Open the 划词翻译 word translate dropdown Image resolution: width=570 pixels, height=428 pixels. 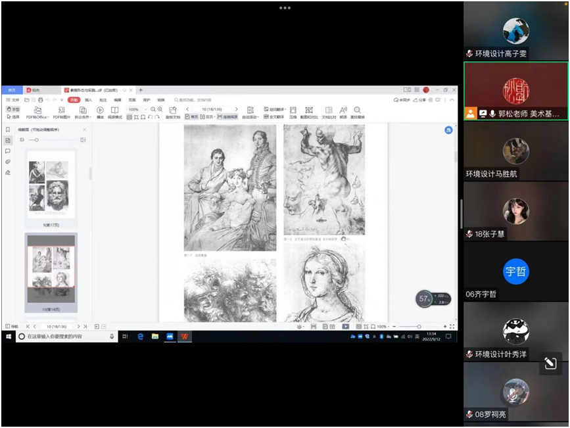275,109
